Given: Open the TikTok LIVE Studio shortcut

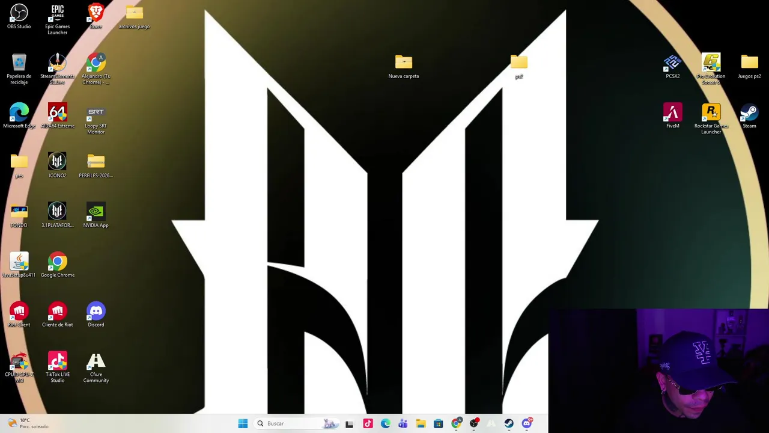Looking at the screenshot, I should pos(57,368).
